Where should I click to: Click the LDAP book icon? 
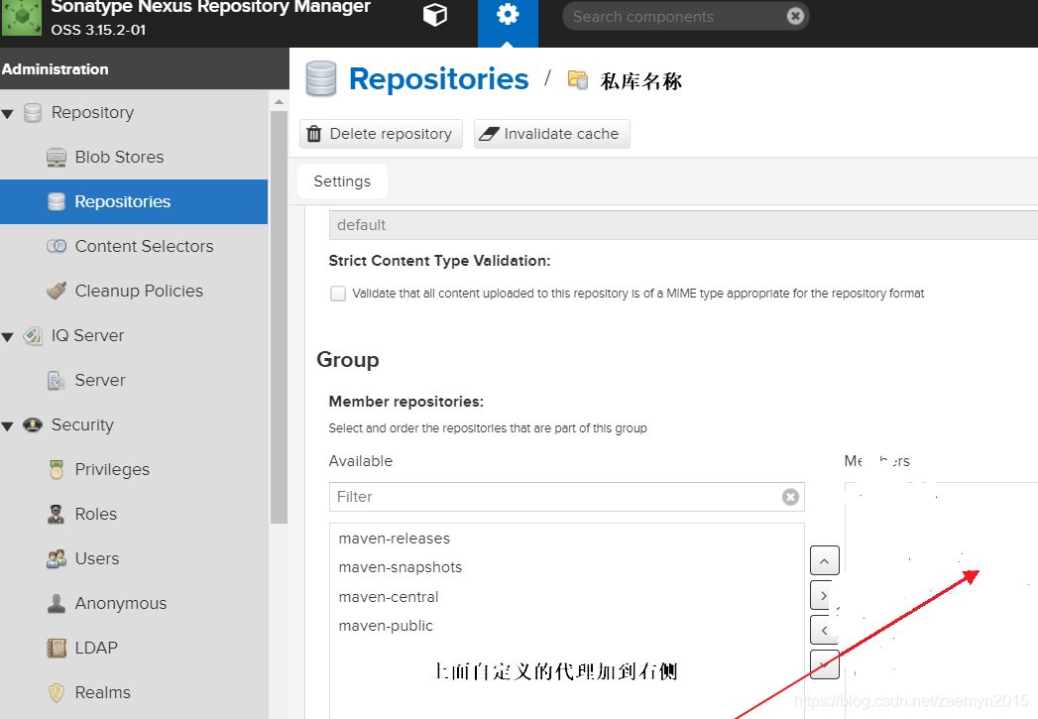coord(57,648)
